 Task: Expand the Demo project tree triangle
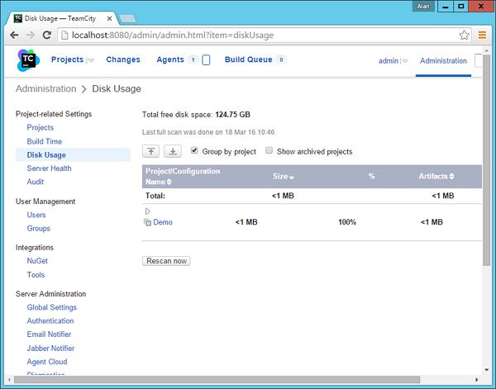pos(148,211)
